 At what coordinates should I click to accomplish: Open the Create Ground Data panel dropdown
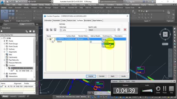(24, 21)
